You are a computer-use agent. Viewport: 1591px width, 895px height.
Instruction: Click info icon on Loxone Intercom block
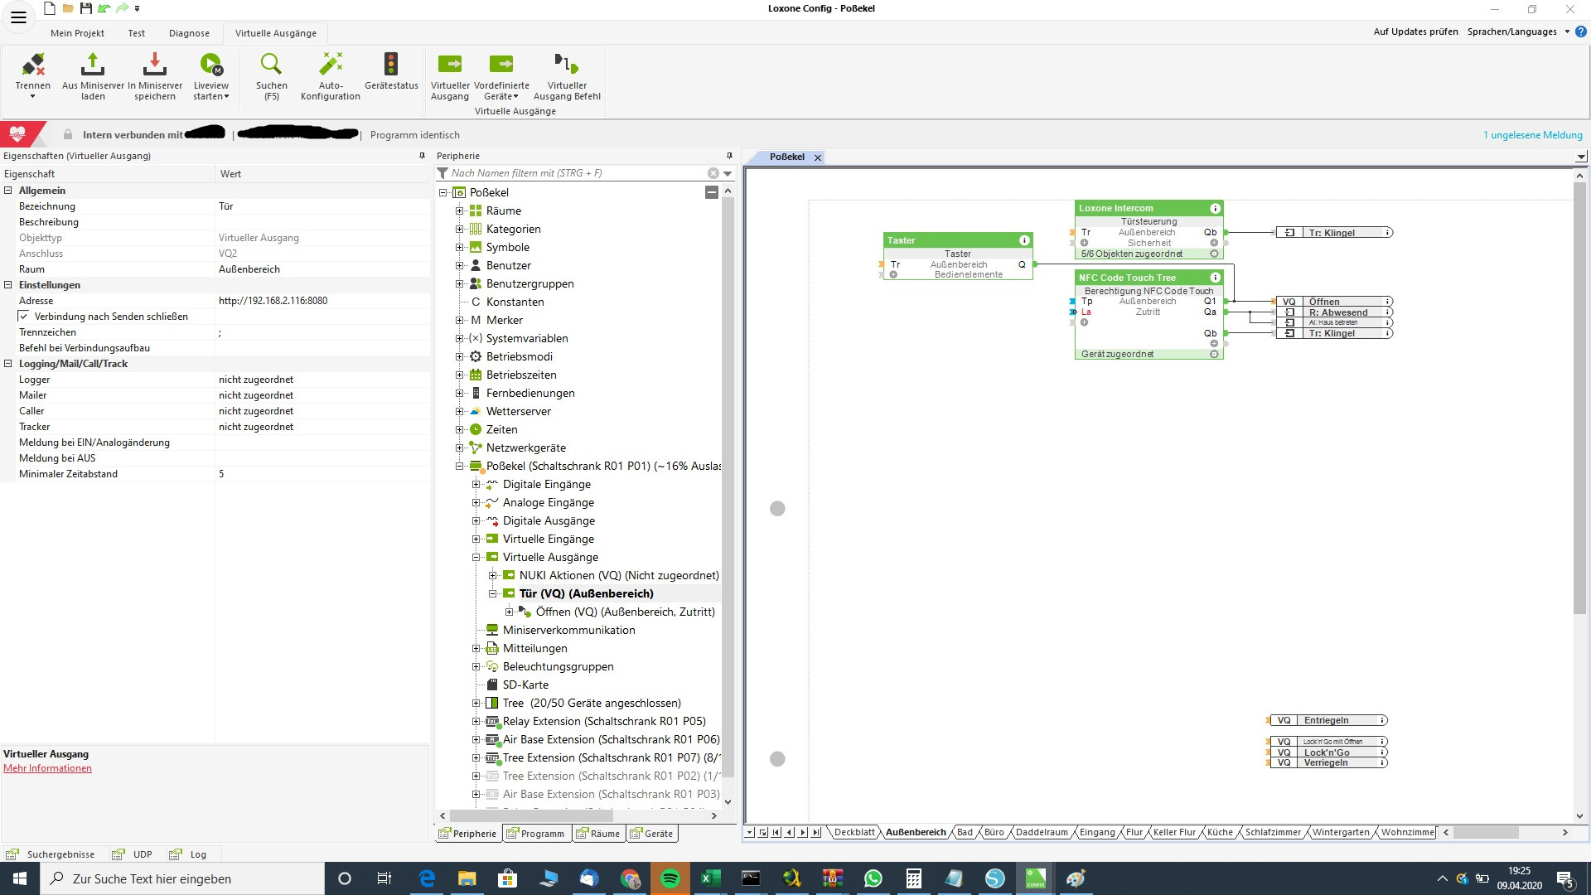[x=1215, y=209]
